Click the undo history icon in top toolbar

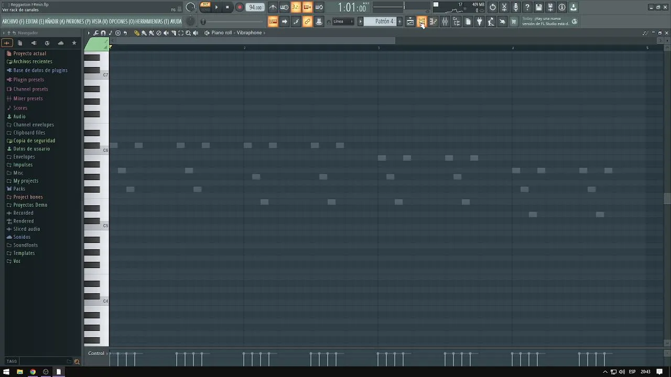(493, 7)
